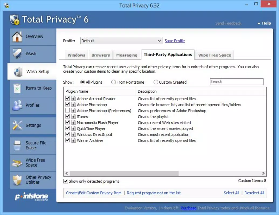This screenshot has height=215, width=279.
Task: Click the scrollbar left arrow
Action: click(67, 173)
